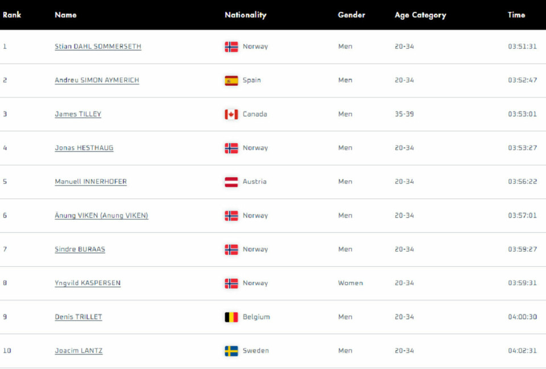Open the Ånung VIKEN name link
Viewport: 546px width, 369px height.
tap(101, 215)
